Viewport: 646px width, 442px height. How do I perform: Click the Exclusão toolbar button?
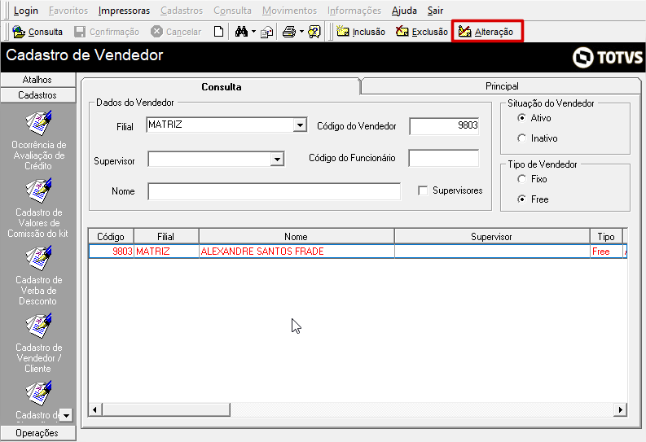click(421, 32)
